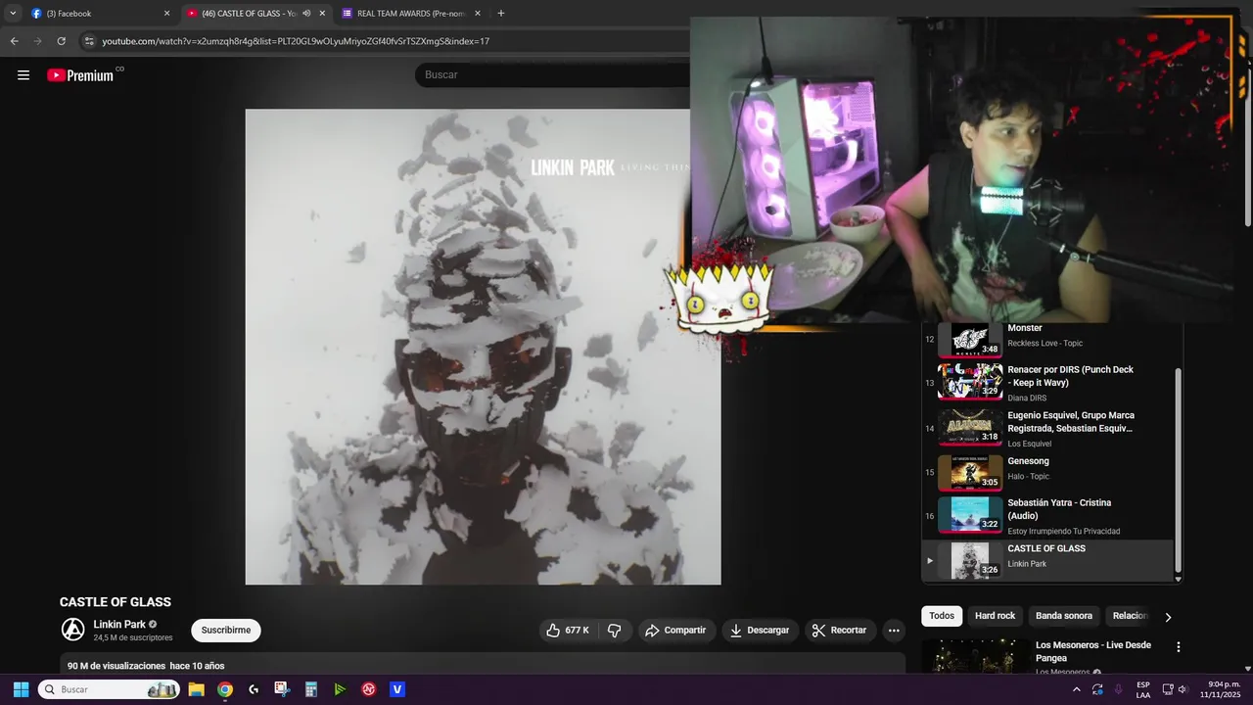Select the Hard rock filter chip
Screen dimensions: 1253x705
(995, 616)
